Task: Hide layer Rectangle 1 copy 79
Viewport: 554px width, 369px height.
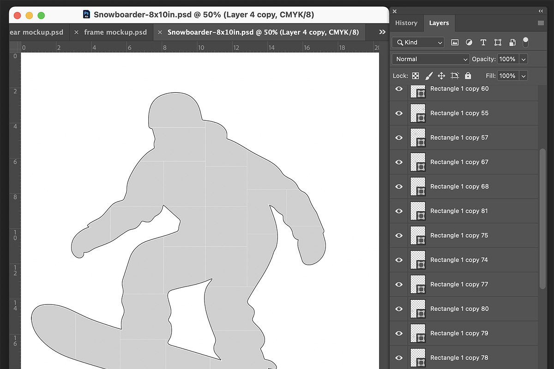Action: [399, 333]
